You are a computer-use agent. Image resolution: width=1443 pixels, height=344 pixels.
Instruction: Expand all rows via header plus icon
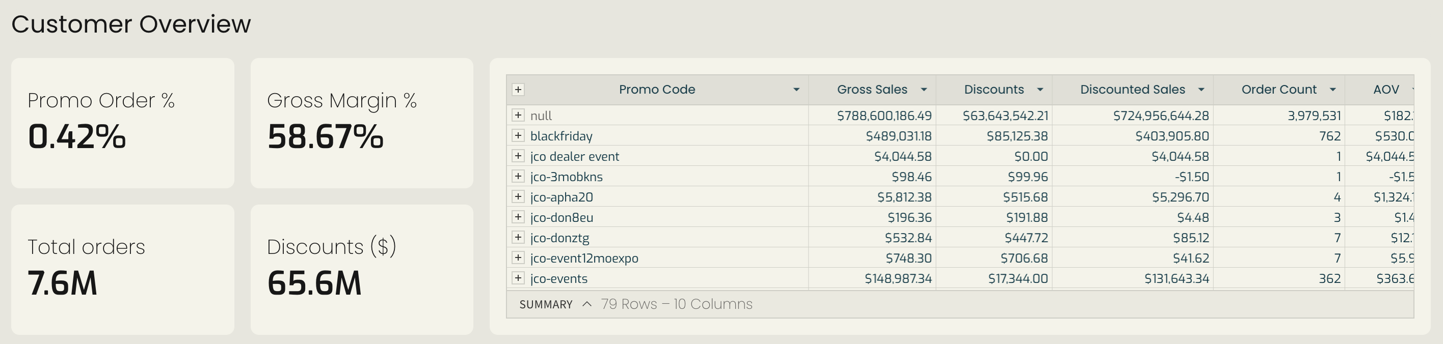[518, 90]
